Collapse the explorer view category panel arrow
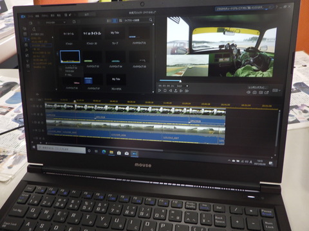The width and height of the screenshot is (309, 231). 57,54
